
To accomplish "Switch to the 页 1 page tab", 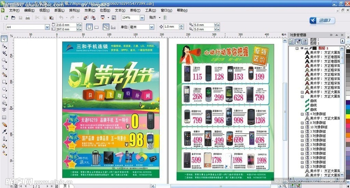I will click(67, 186).
